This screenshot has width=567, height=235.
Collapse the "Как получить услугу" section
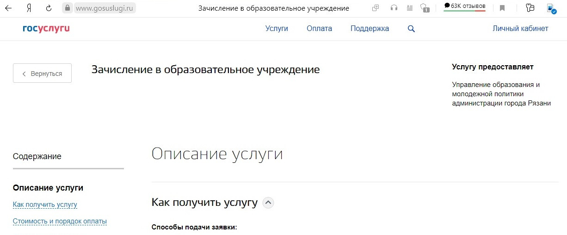coord(268,202)
